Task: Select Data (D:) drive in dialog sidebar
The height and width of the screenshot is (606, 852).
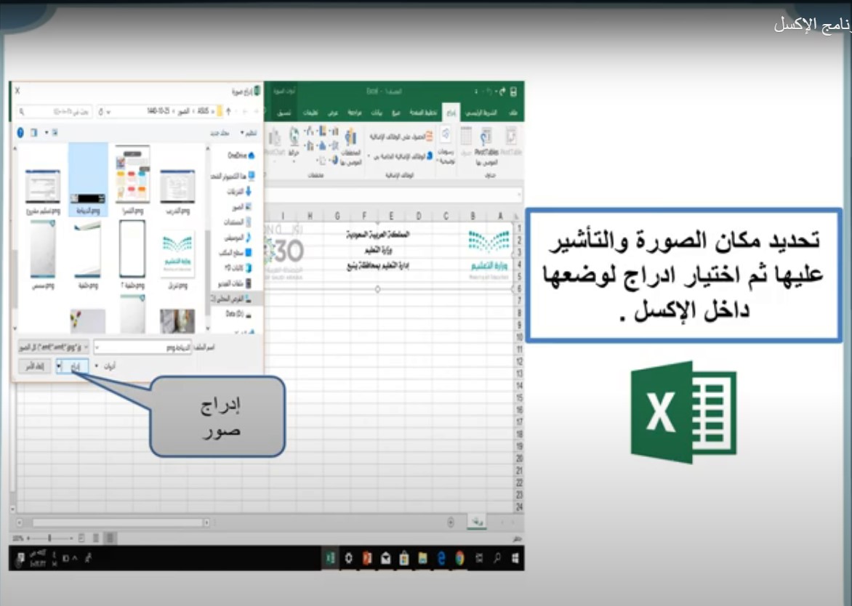Action: pos(239,314)
